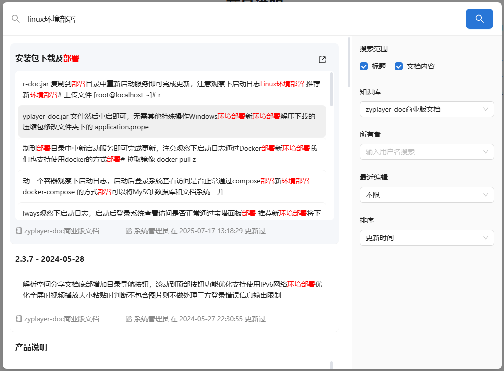Click the book icon under 安装包下载及部署 result
The image size is (504, 371).
coord(19,231)
